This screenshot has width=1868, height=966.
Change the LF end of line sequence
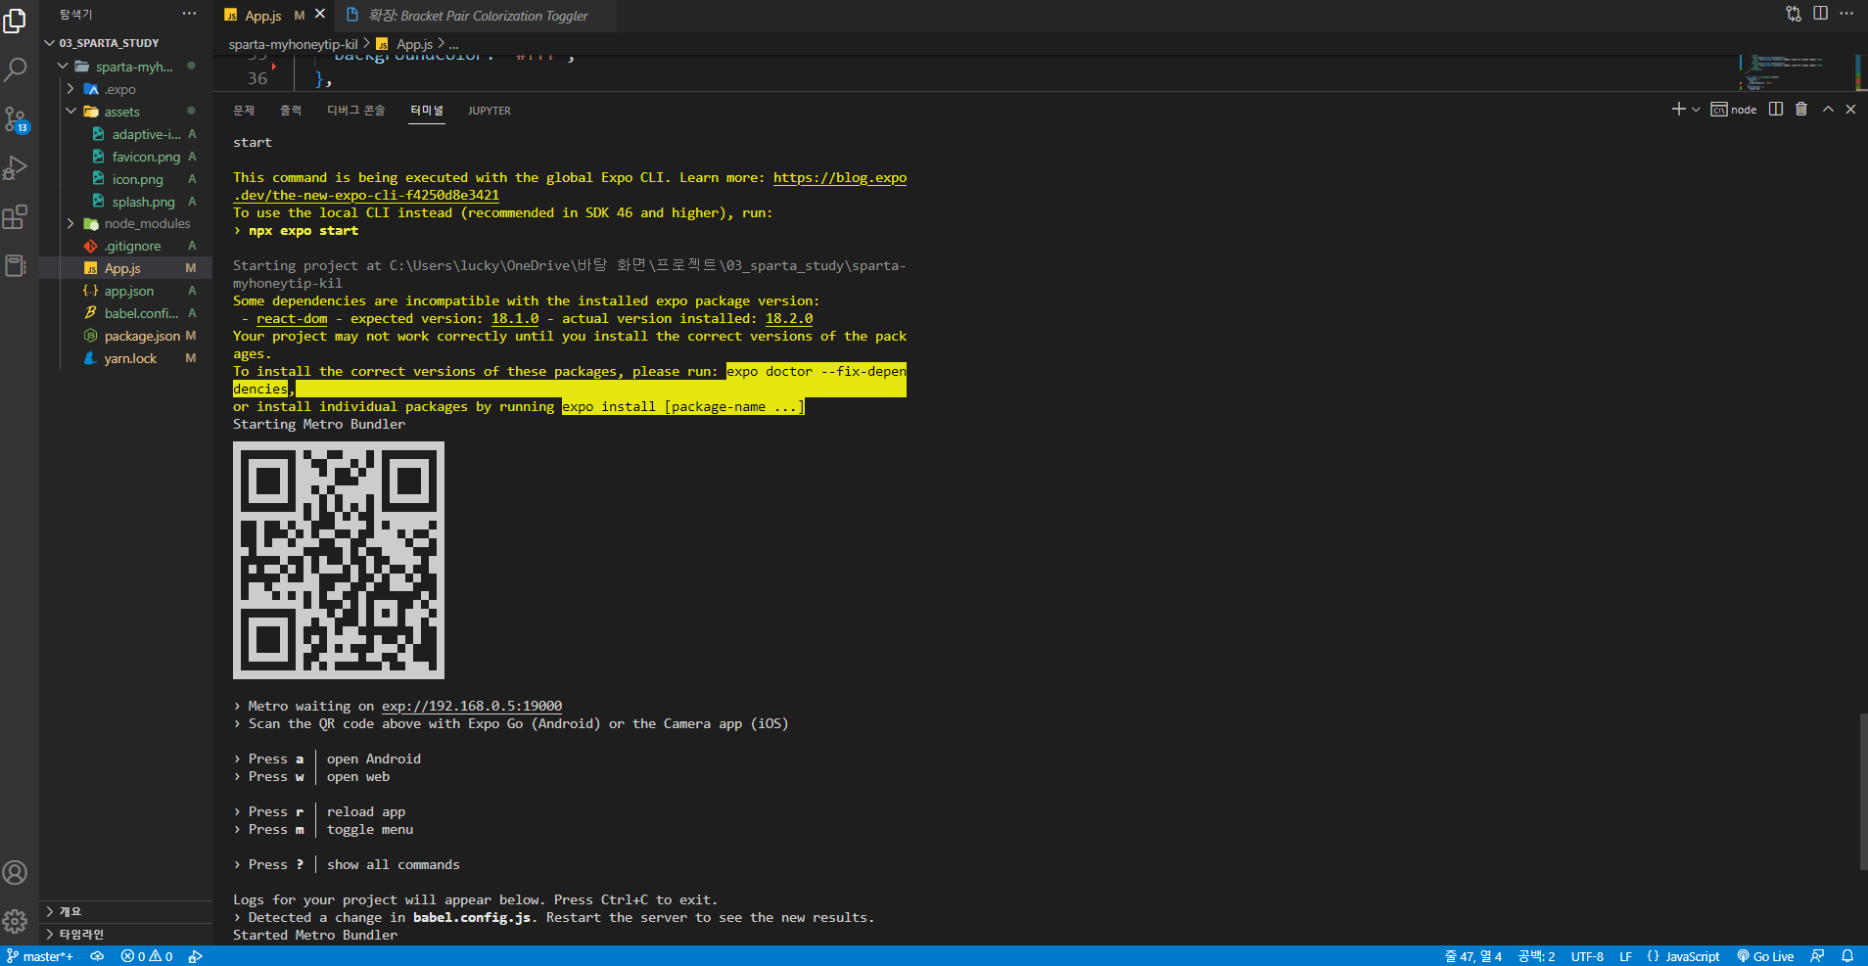tap(1625, 956)
